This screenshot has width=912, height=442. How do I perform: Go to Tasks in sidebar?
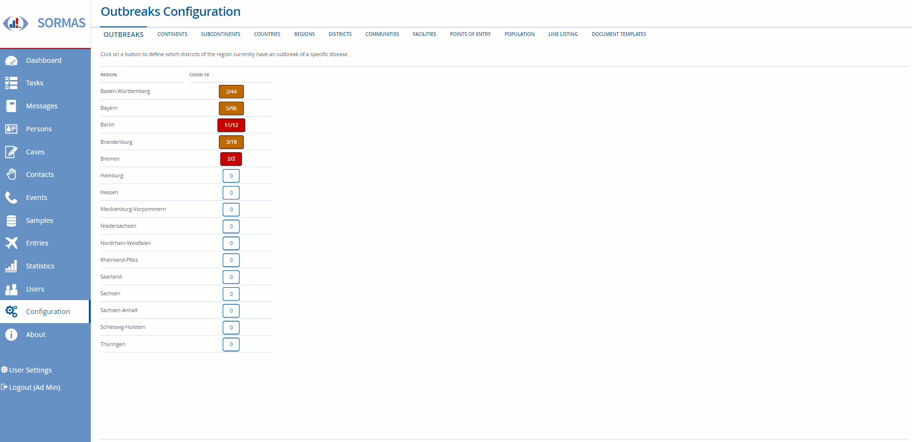click(35, 83)
